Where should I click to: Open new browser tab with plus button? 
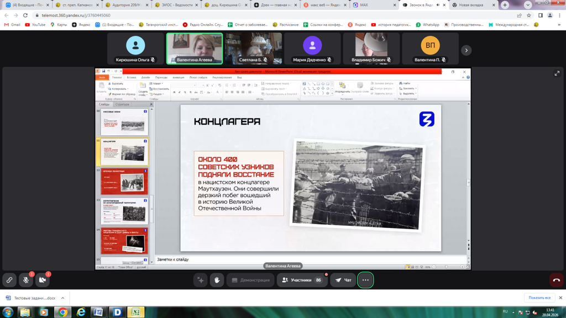click(505, 5)
